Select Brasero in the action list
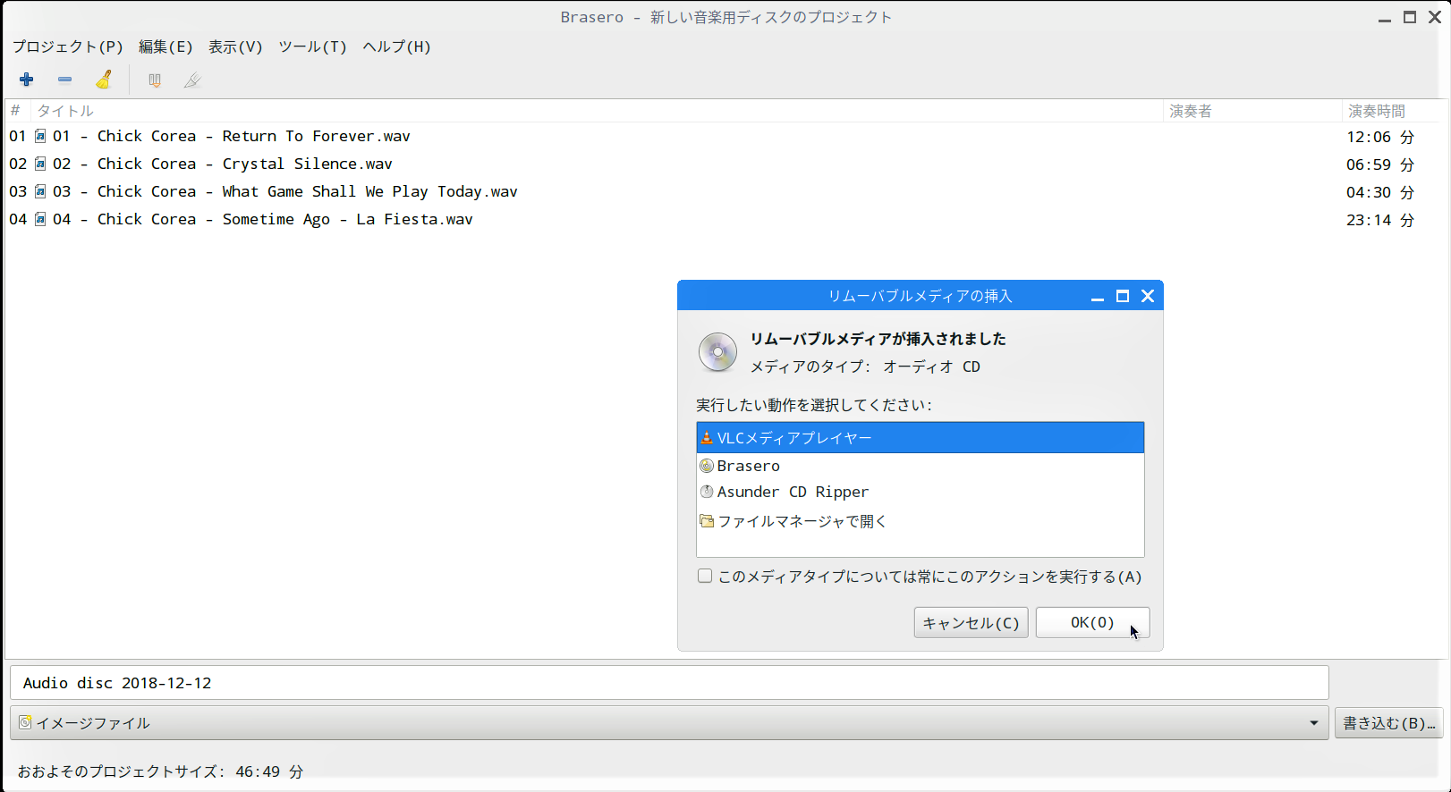 point(921,466)
